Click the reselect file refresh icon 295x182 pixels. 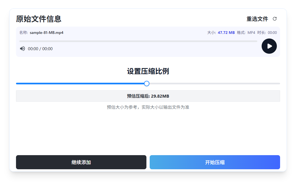(275, 19)
